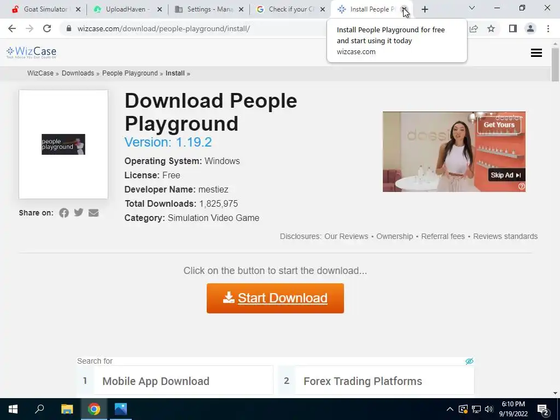
Task: Click the lock icon in address bar
Action: pos(69,28)
